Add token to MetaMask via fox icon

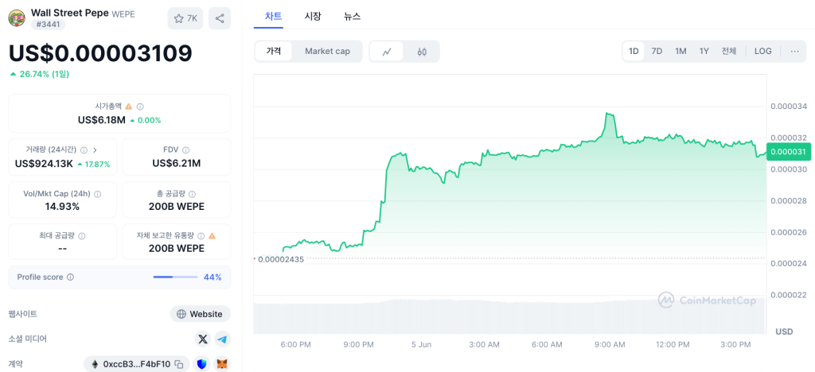tap(223, 364)
